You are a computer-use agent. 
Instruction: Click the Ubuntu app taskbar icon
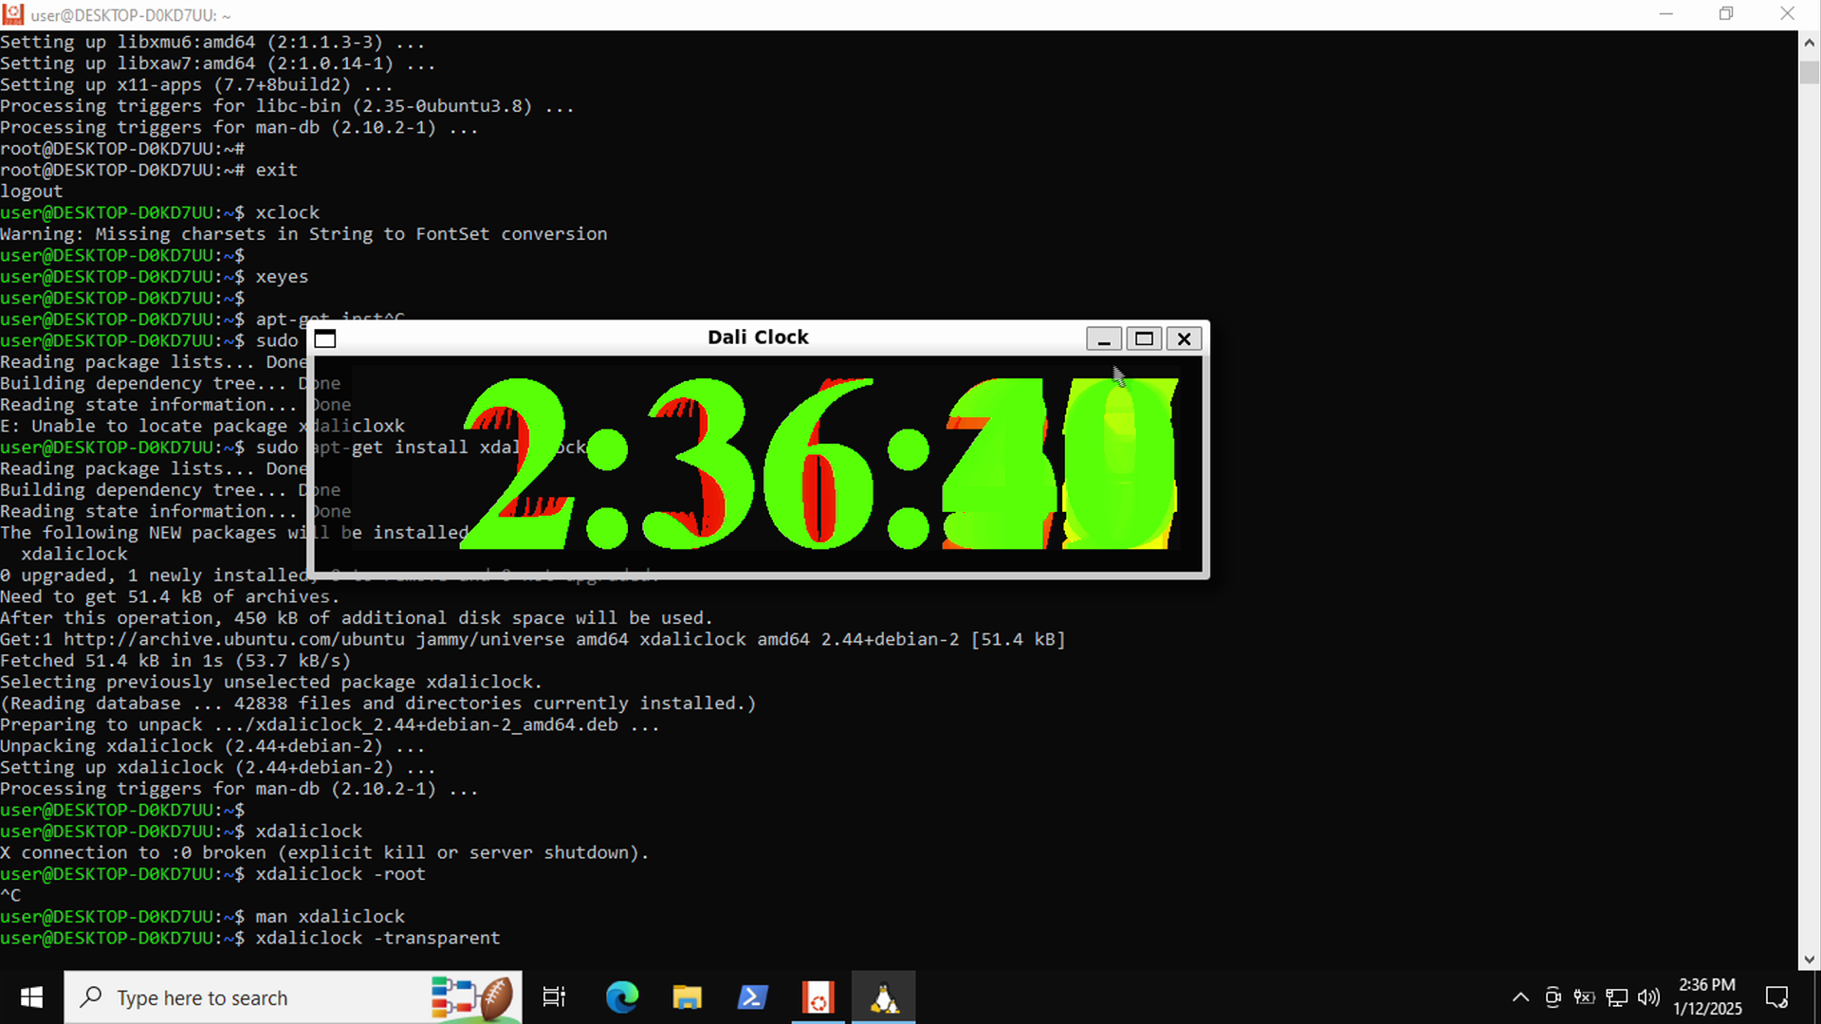point(818,997)
